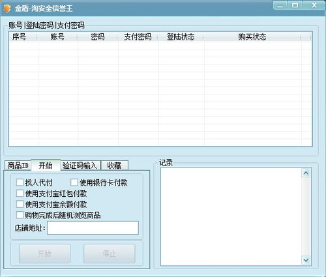Minimize the window
Image resolution: width=326 pixels, height=277 pixels.
280,5
